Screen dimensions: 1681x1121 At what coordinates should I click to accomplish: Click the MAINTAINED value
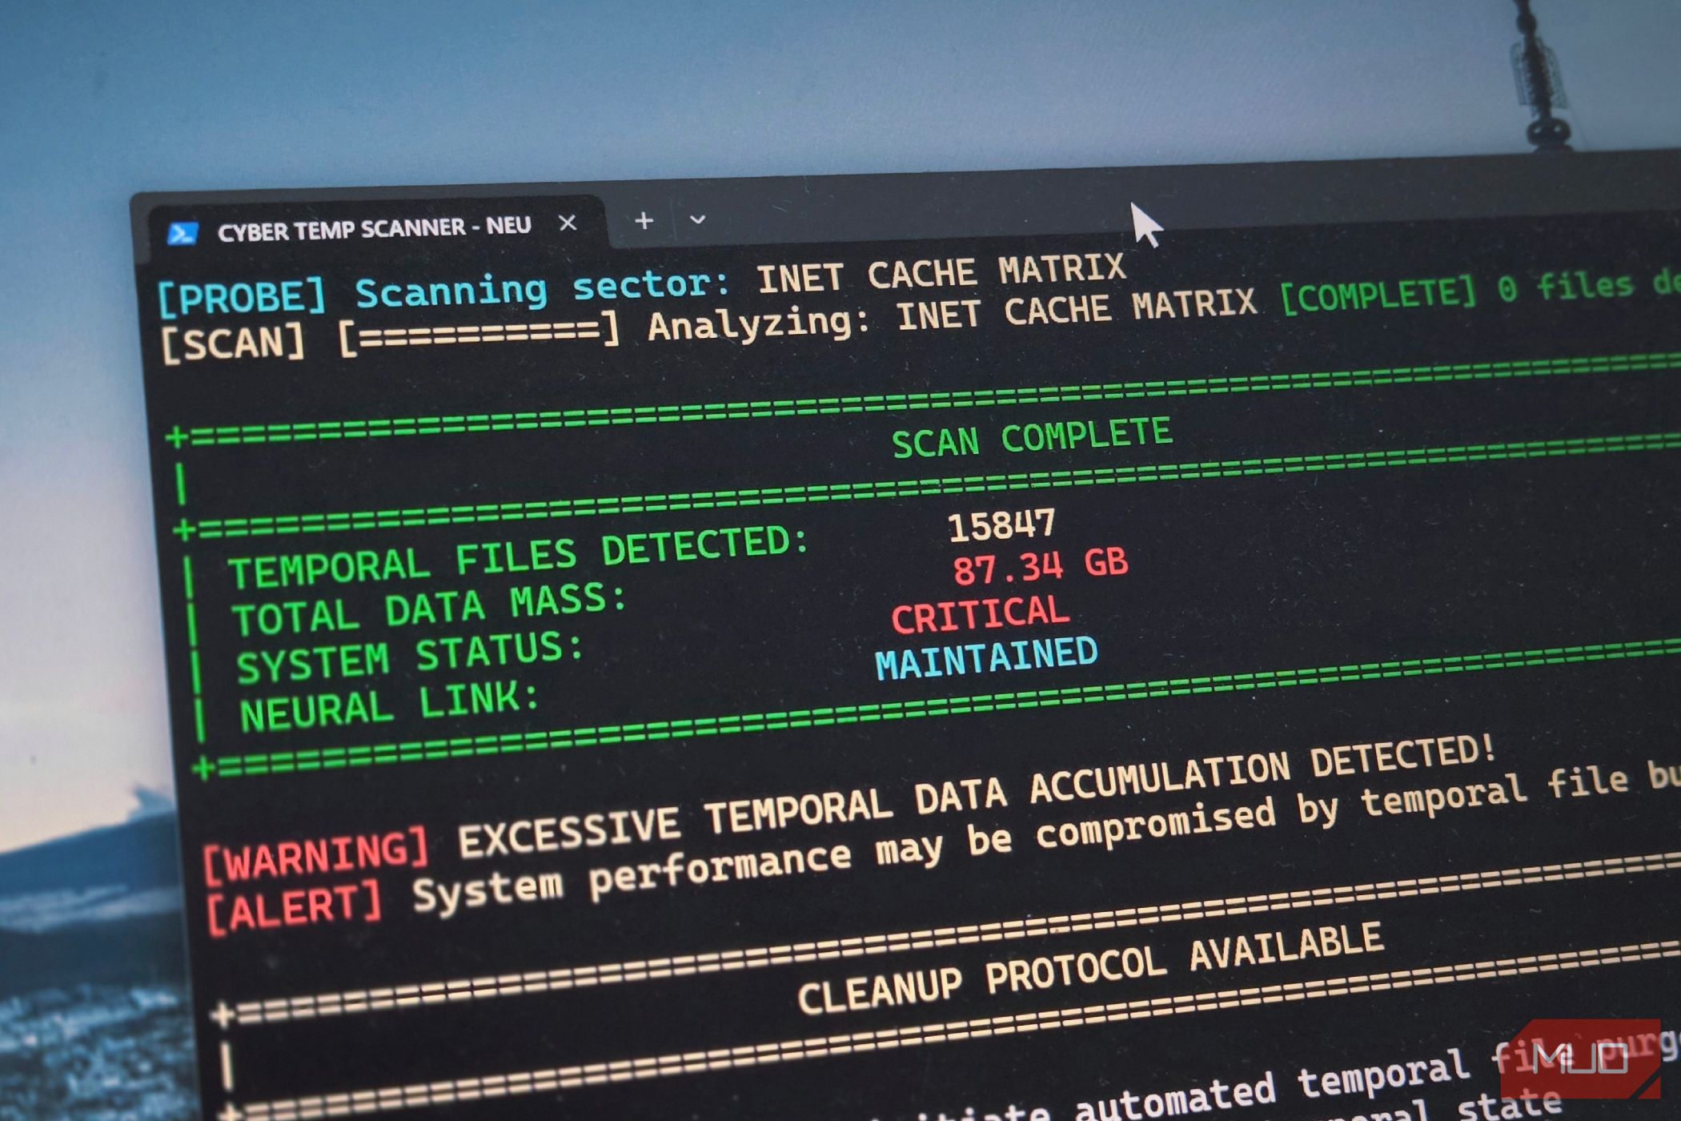pos(986,660)
